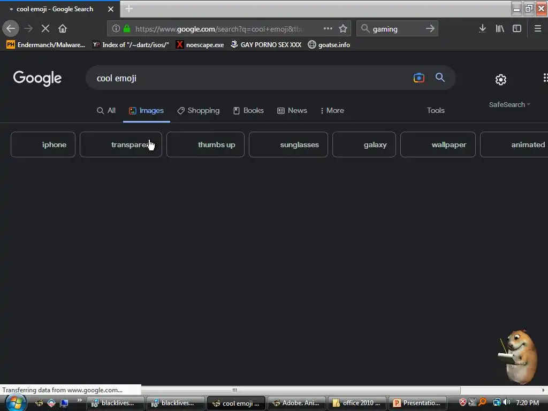Filter images by sunglasses chip
Viewport: 548px width, 411px height.
(x=288, y=144)
